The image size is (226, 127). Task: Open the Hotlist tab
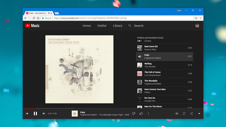pos(102,26)
